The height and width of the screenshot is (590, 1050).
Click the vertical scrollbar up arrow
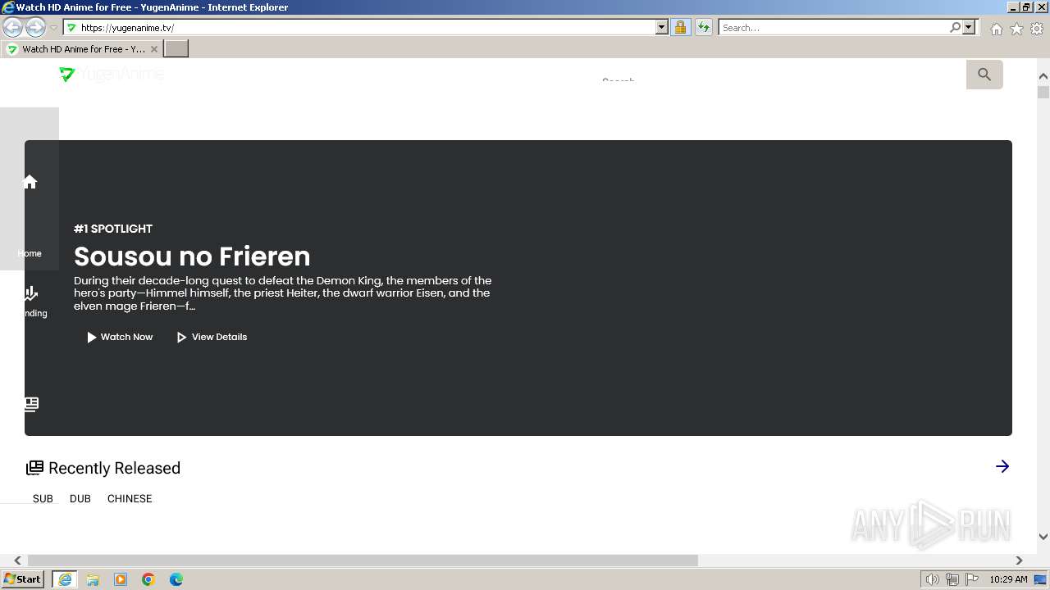[x=1043, y=76]
